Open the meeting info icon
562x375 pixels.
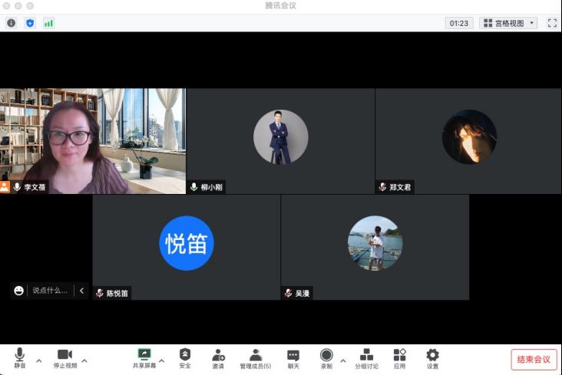tap(11, 23)
